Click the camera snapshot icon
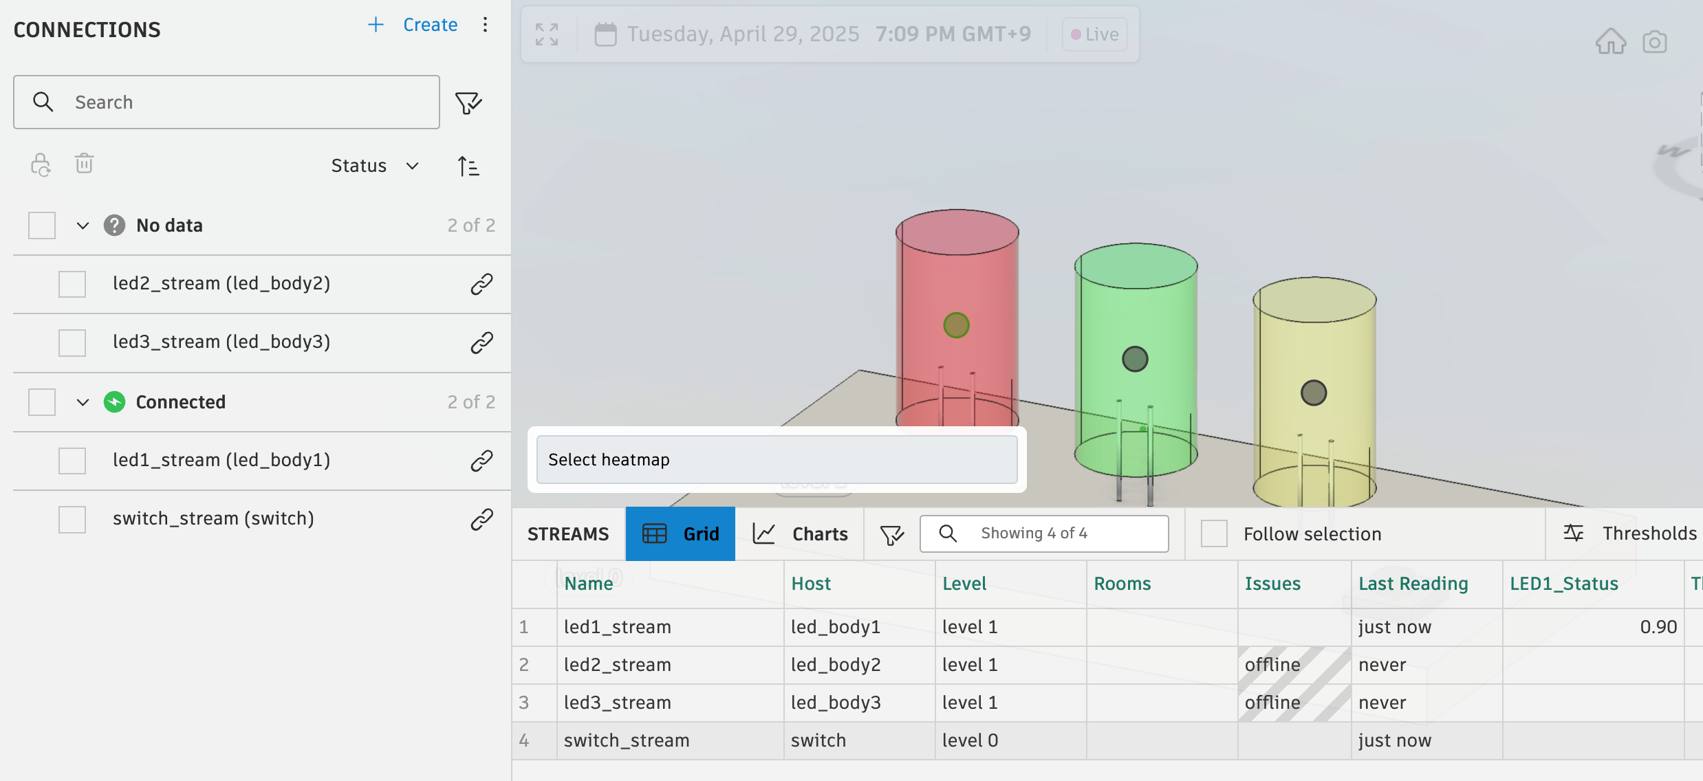Viewport: 1703px width, 781px height. click(1654, 43)
